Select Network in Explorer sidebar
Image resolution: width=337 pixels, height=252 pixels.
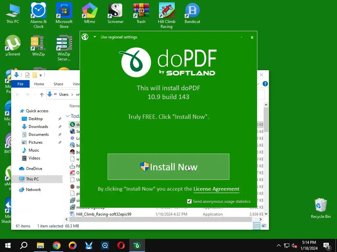pyautogui.click(x=33, y=190)
